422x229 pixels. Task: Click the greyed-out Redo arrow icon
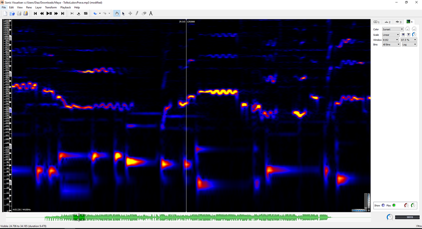(x=105, y=13)
